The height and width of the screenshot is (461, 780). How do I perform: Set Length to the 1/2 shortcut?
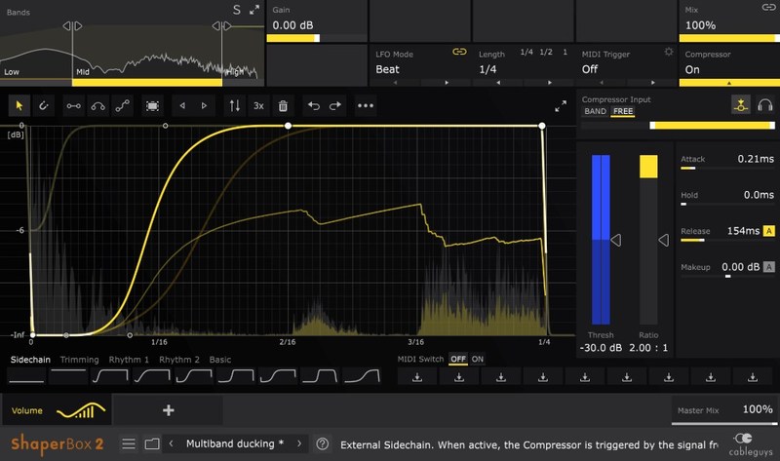[x=546, y=52]
